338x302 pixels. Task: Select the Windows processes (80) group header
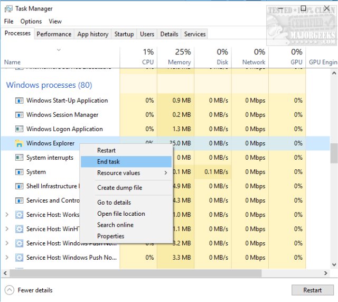pyautogui.click(x=49, y=85)
